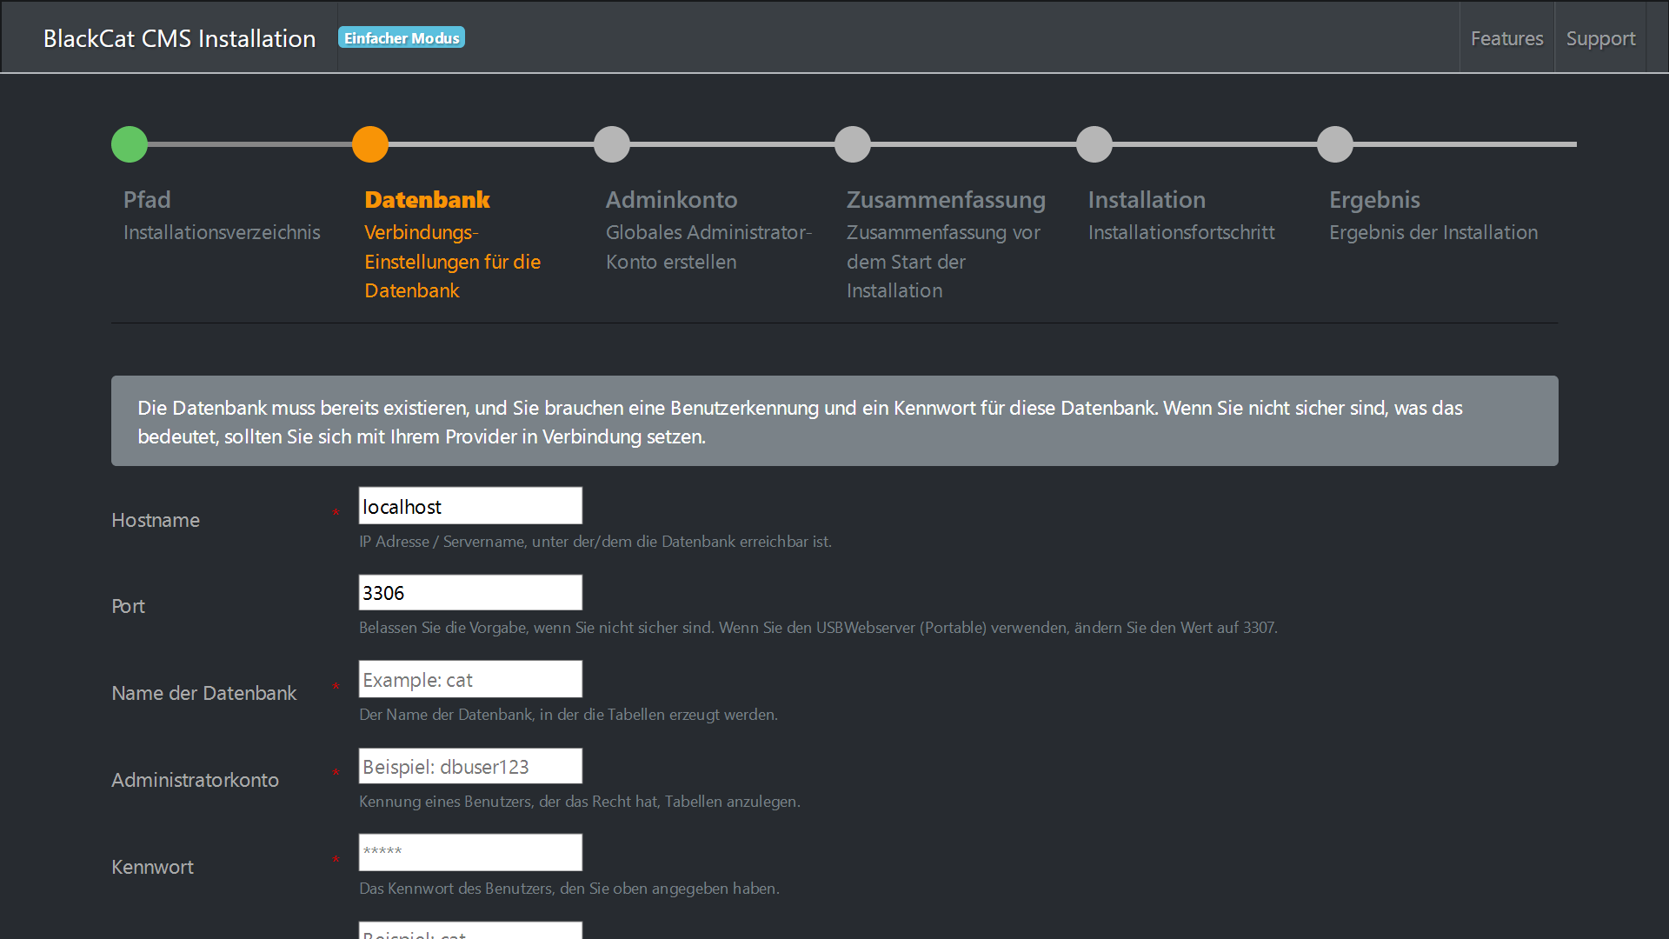Click the 'Ergebnis der Installation' description
Image resolution: width=1669 pixels, height=939 pixels.
click(1433, 232)
